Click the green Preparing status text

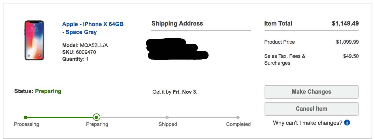(x=48, y=91)
